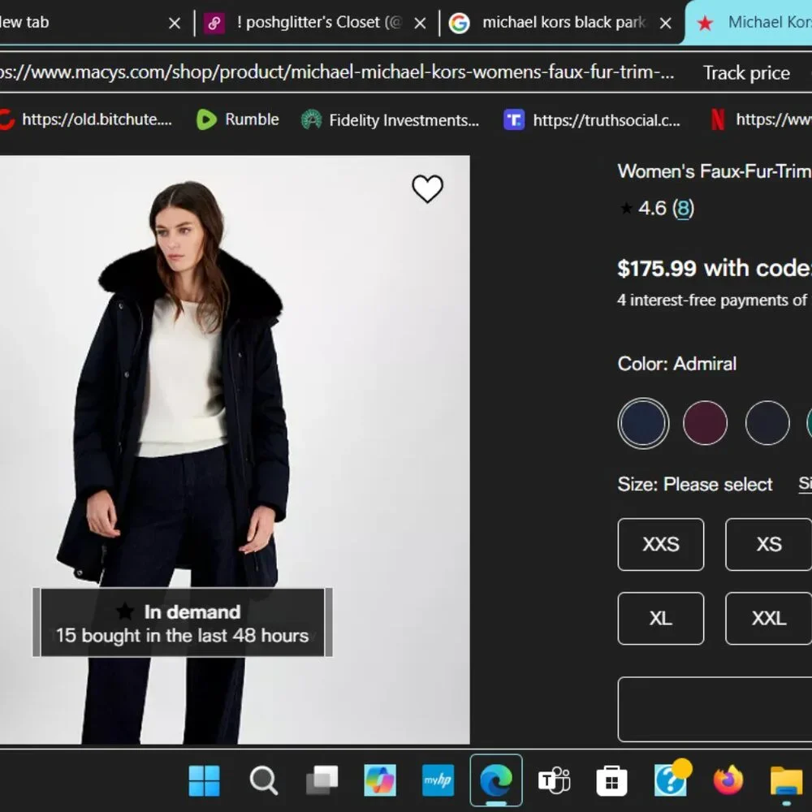Open File Explorer from the taskbar
Screen dimensions: 812x812
(x=787, y=780)
